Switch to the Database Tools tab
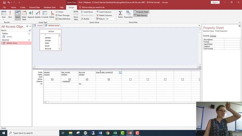 [50, 7]
